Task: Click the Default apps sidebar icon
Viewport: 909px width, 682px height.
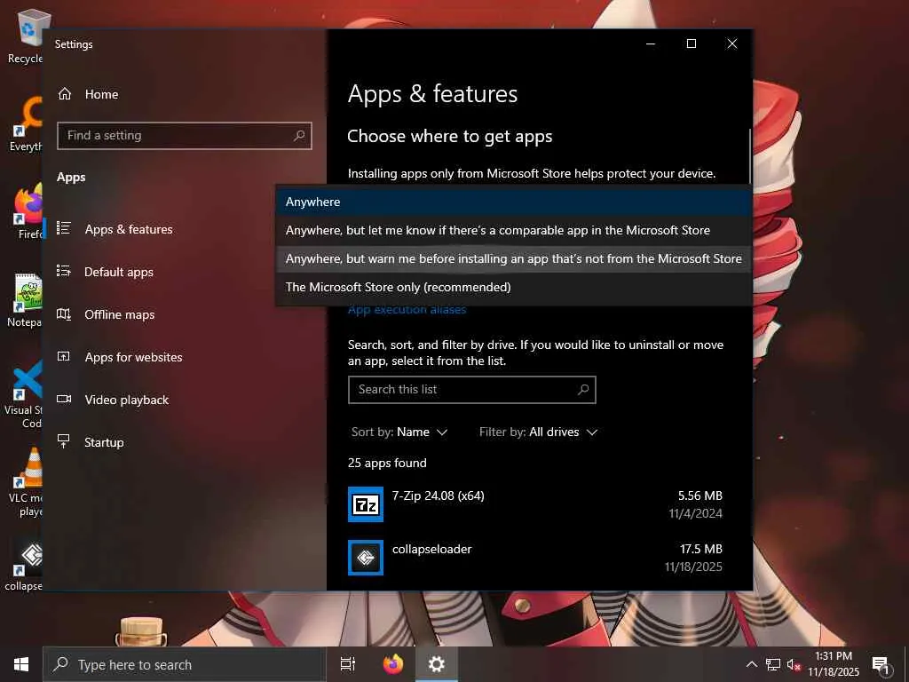Action: tap(64, 271)
